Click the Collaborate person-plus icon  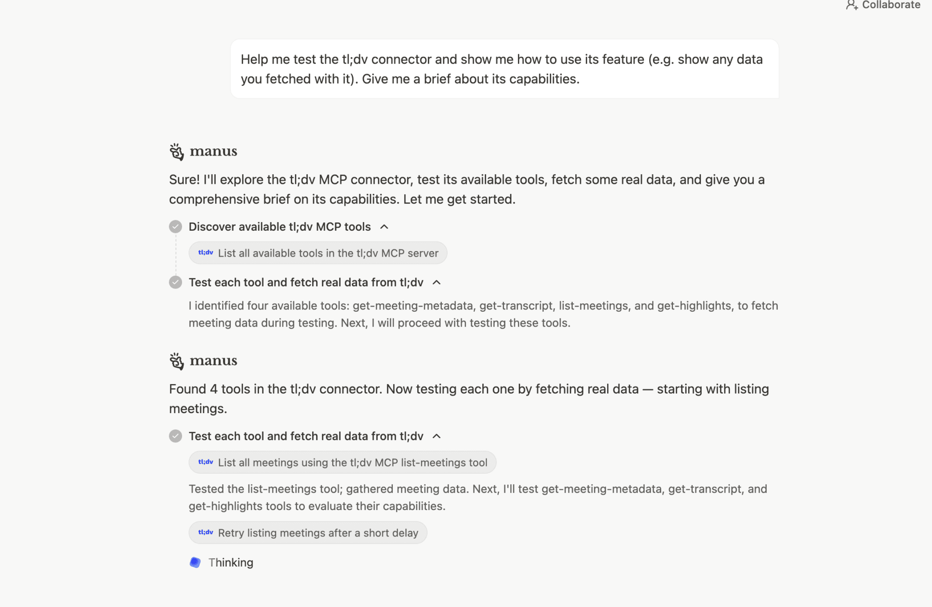[x=851, y=5]
